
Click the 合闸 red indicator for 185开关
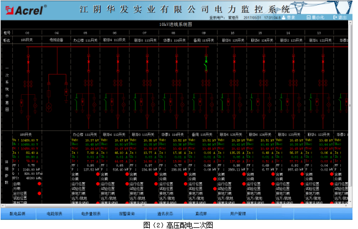tap(40, 184)
